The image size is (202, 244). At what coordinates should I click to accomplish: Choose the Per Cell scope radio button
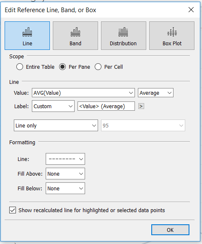98,67
